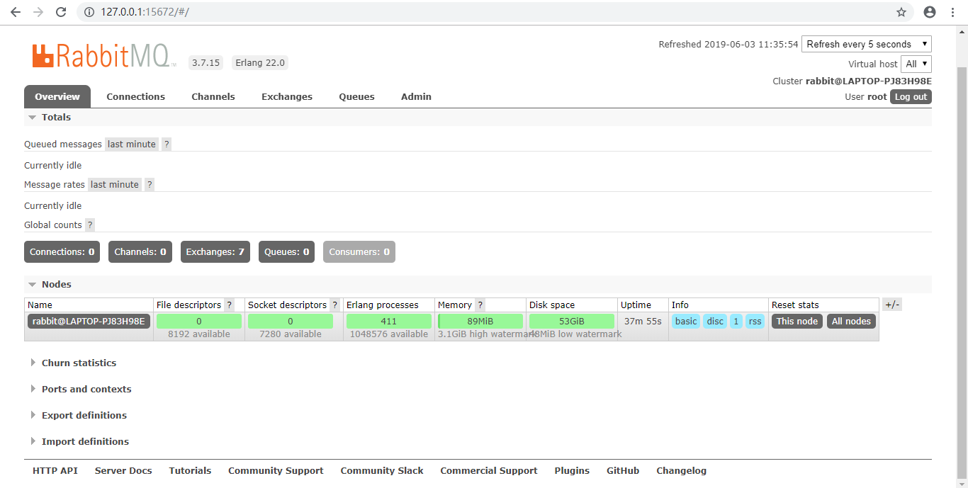The width and height of the screenshot is (968, 488).
Task: Click the Memory 89MiB usage bar
Action: [480, 321]
